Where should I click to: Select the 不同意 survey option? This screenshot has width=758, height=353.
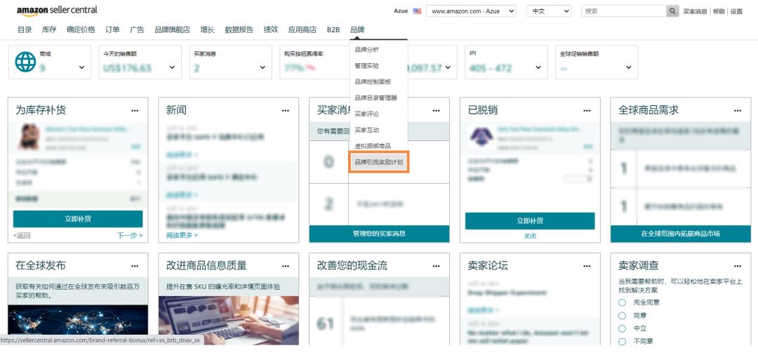pos(622,341)
